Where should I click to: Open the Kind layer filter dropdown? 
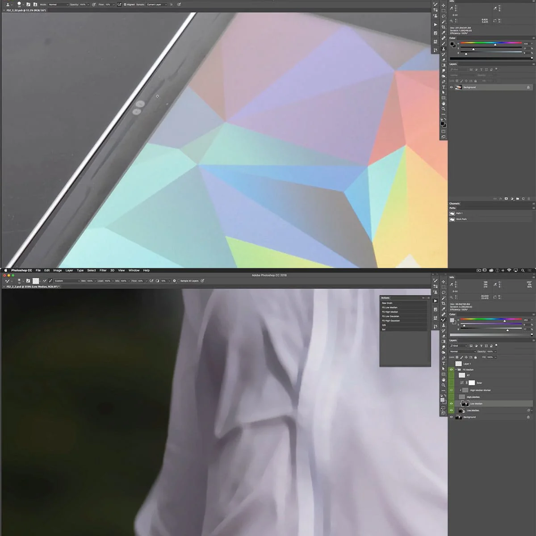(x=458, y=346)
